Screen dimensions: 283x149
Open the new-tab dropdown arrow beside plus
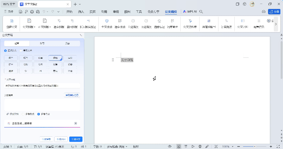pos(80,4)
